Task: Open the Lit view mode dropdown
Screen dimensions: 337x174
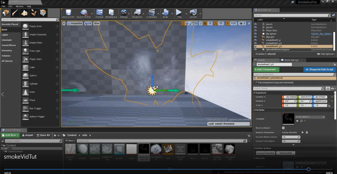Action: (88, 23)
